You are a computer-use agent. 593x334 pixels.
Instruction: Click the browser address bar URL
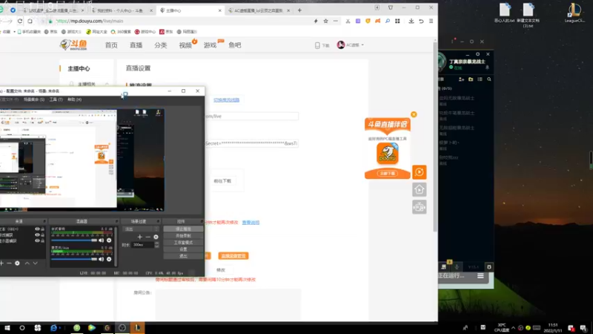(89, 22)
